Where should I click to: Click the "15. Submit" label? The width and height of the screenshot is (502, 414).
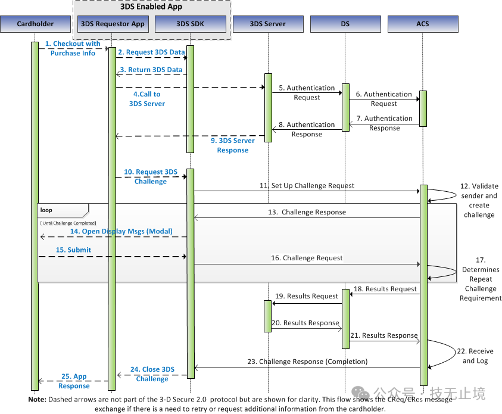(x=74, y=250)
